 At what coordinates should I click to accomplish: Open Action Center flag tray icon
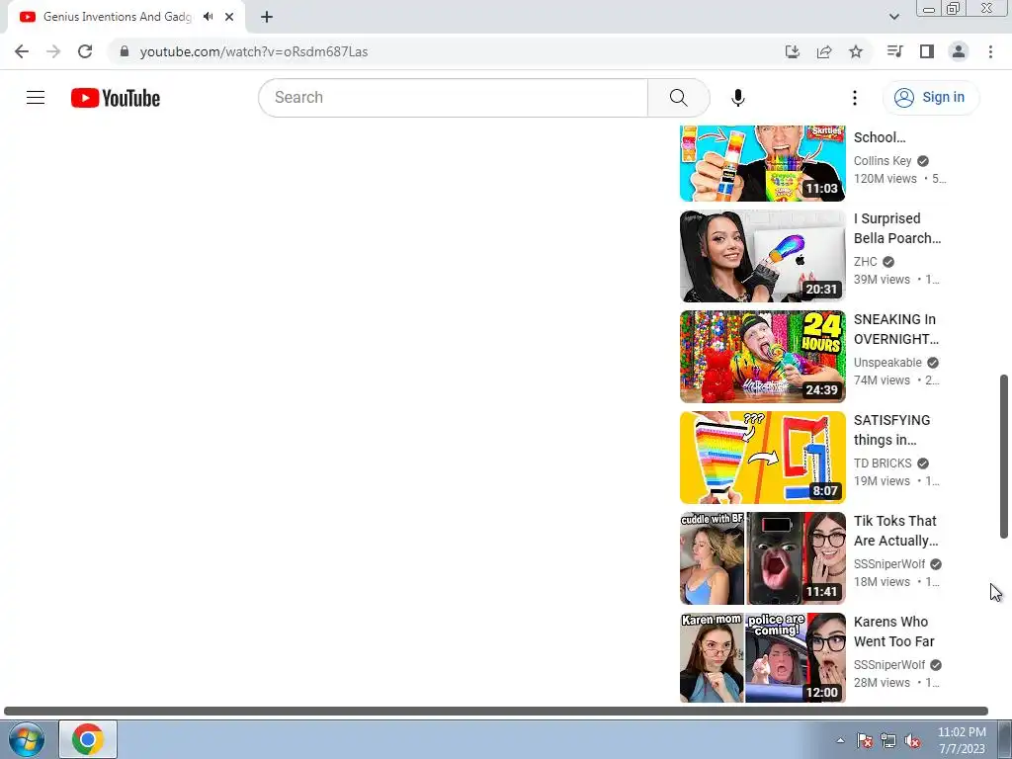(865, 740)
